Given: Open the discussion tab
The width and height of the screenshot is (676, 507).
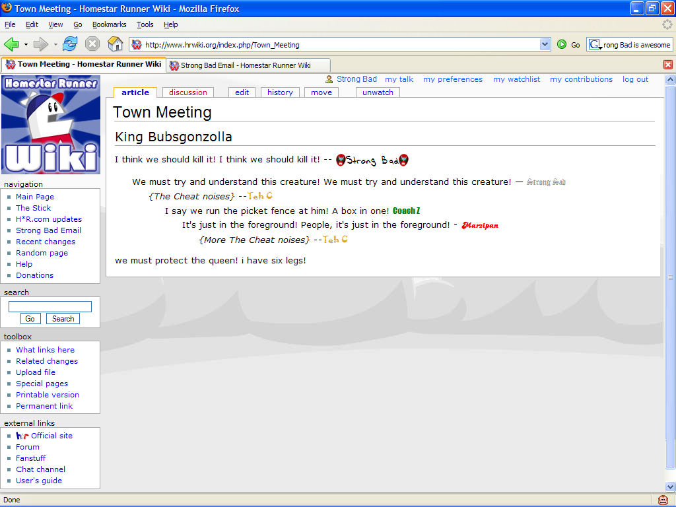Looking at the screenshot, I should click(x=188, y=92).
